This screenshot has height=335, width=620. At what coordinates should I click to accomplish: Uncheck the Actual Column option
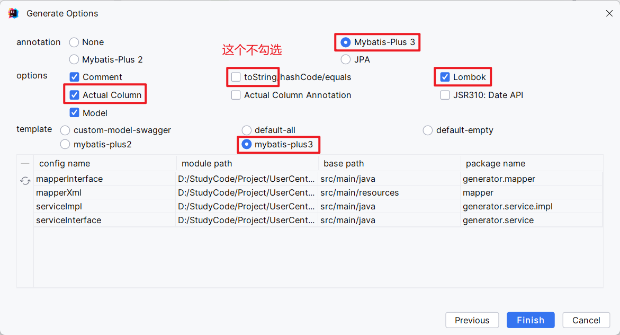[75, 95]
